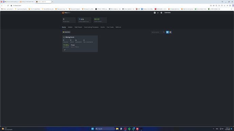Image resolution: width=234 pixels, height=131 pixels.
Task: Click the add plus icon in header
Action: (155, 13)
